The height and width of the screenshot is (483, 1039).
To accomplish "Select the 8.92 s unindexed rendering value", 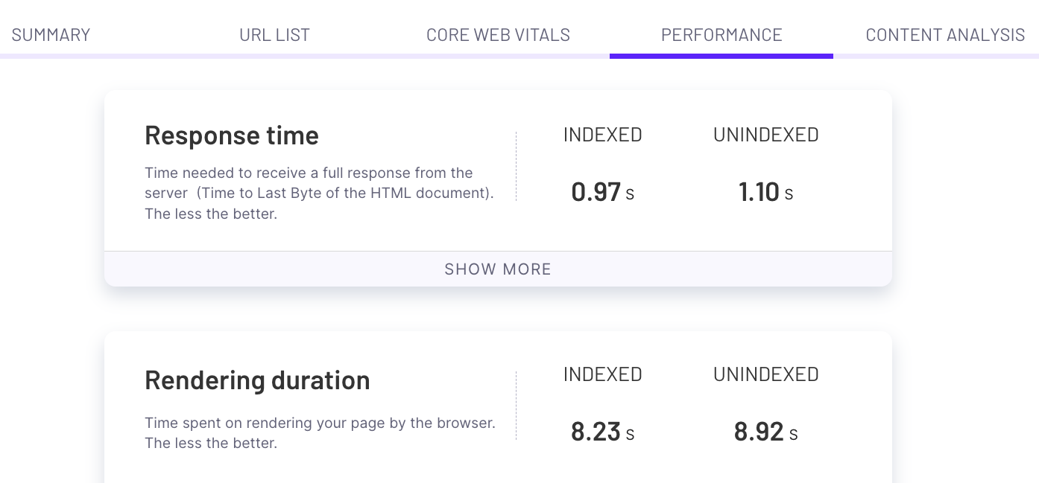I will (765, 432).
